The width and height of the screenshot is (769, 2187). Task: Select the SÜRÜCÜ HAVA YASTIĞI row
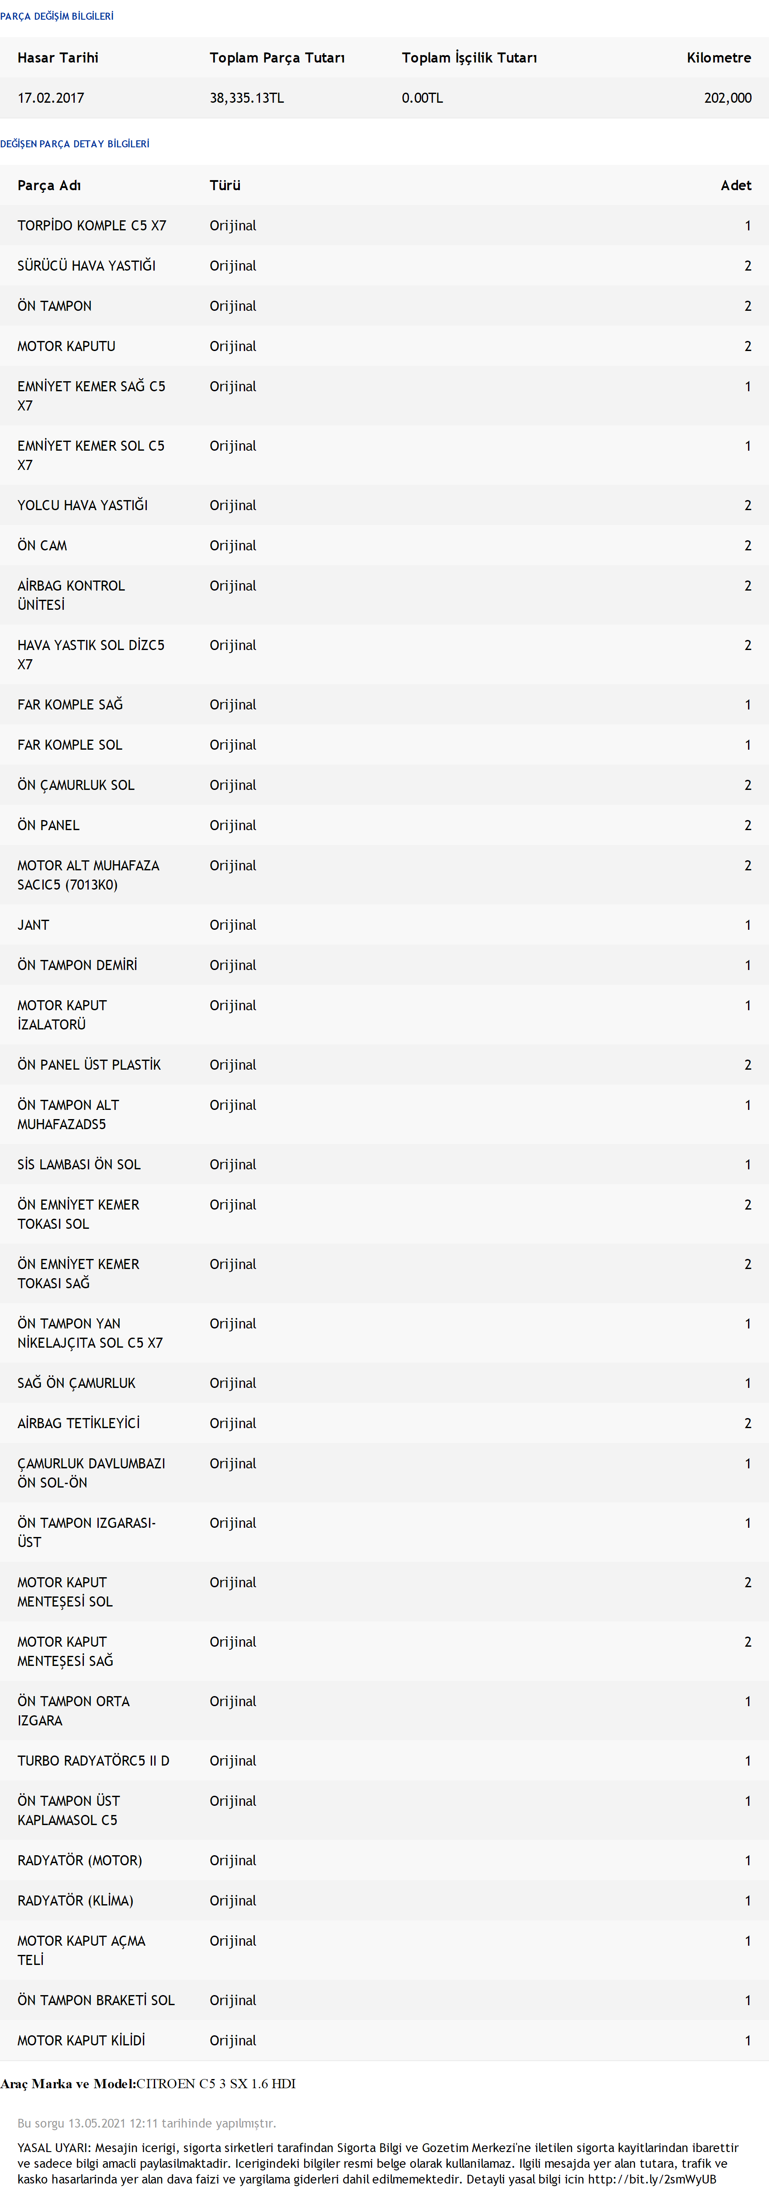click(x=384, y=266)
